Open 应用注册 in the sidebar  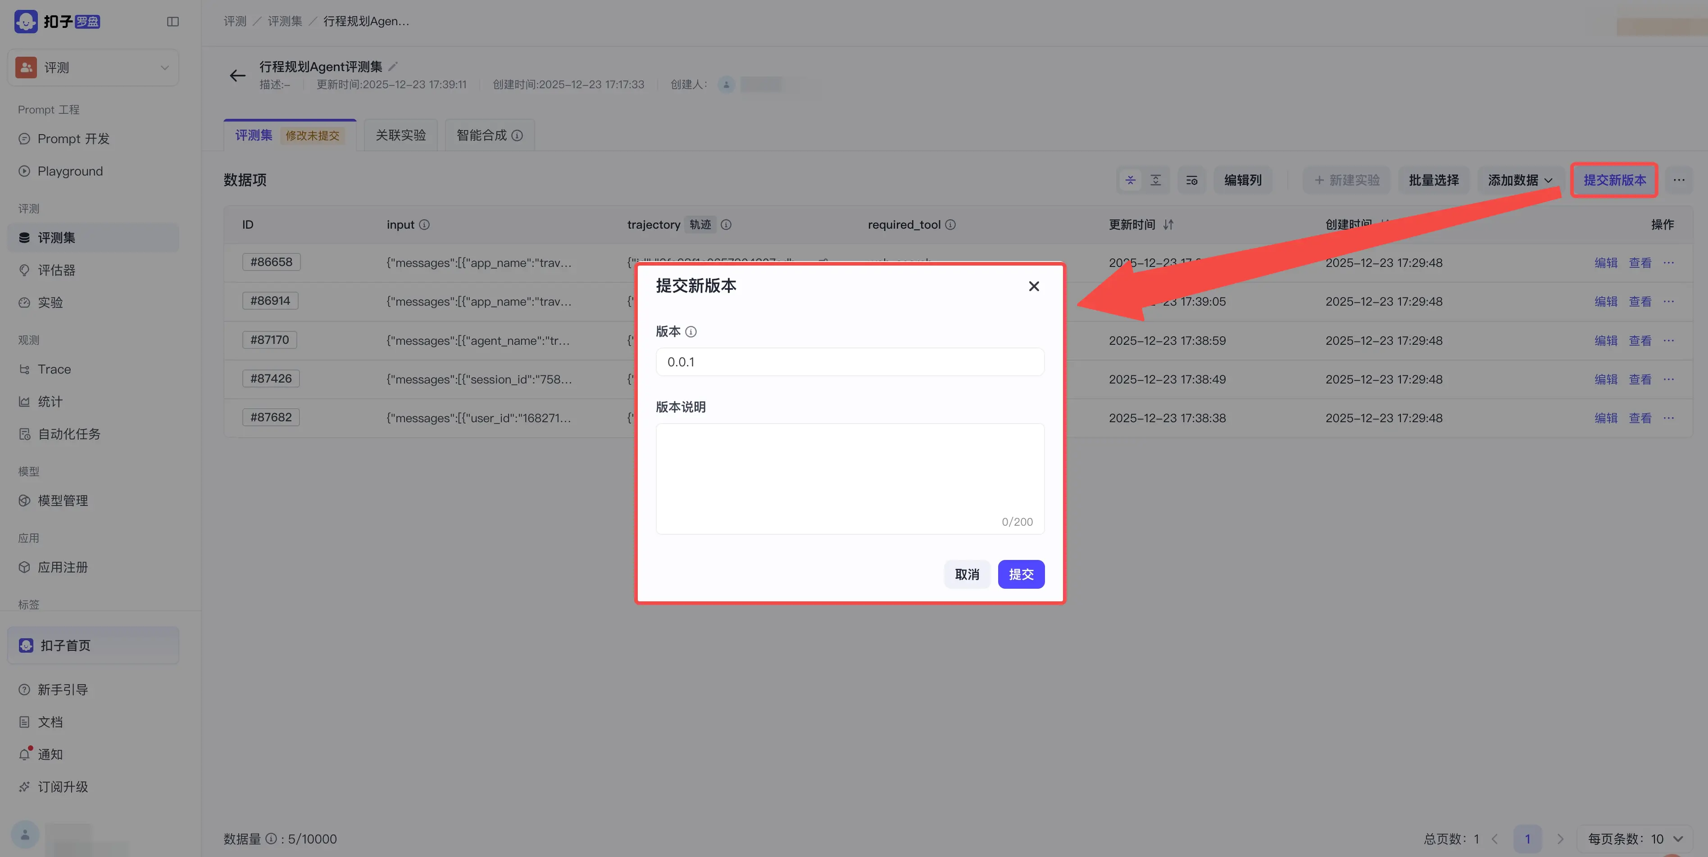[x=93, y=567]
